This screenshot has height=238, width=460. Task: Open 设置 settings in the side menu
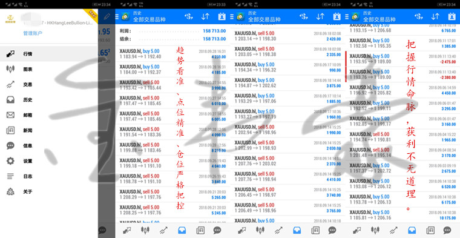tap(48, 161)
